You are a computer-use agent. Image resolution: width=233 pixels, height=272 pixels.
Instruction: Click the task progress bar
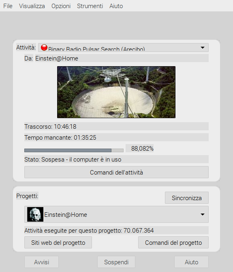[x=74, y=150]
